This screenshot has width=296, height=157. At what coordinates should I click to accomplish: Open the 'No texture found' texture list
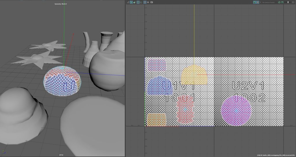(268, 2)
